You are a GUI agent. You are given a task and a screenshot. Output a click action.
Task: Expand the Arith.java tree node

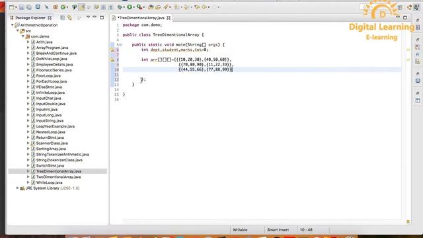pyautogui.click(x=28, y=42)
